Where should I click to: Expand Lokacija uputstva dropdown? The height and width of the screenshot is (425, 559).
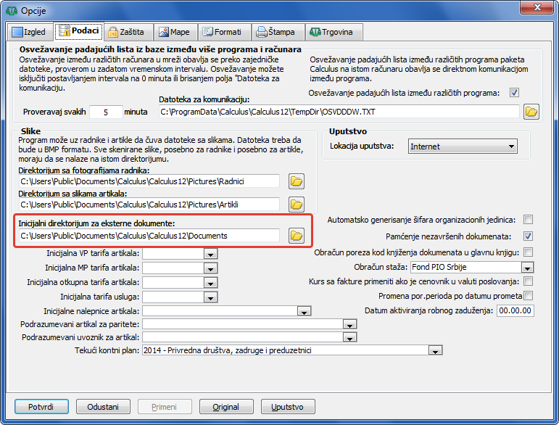coord(512,147)
